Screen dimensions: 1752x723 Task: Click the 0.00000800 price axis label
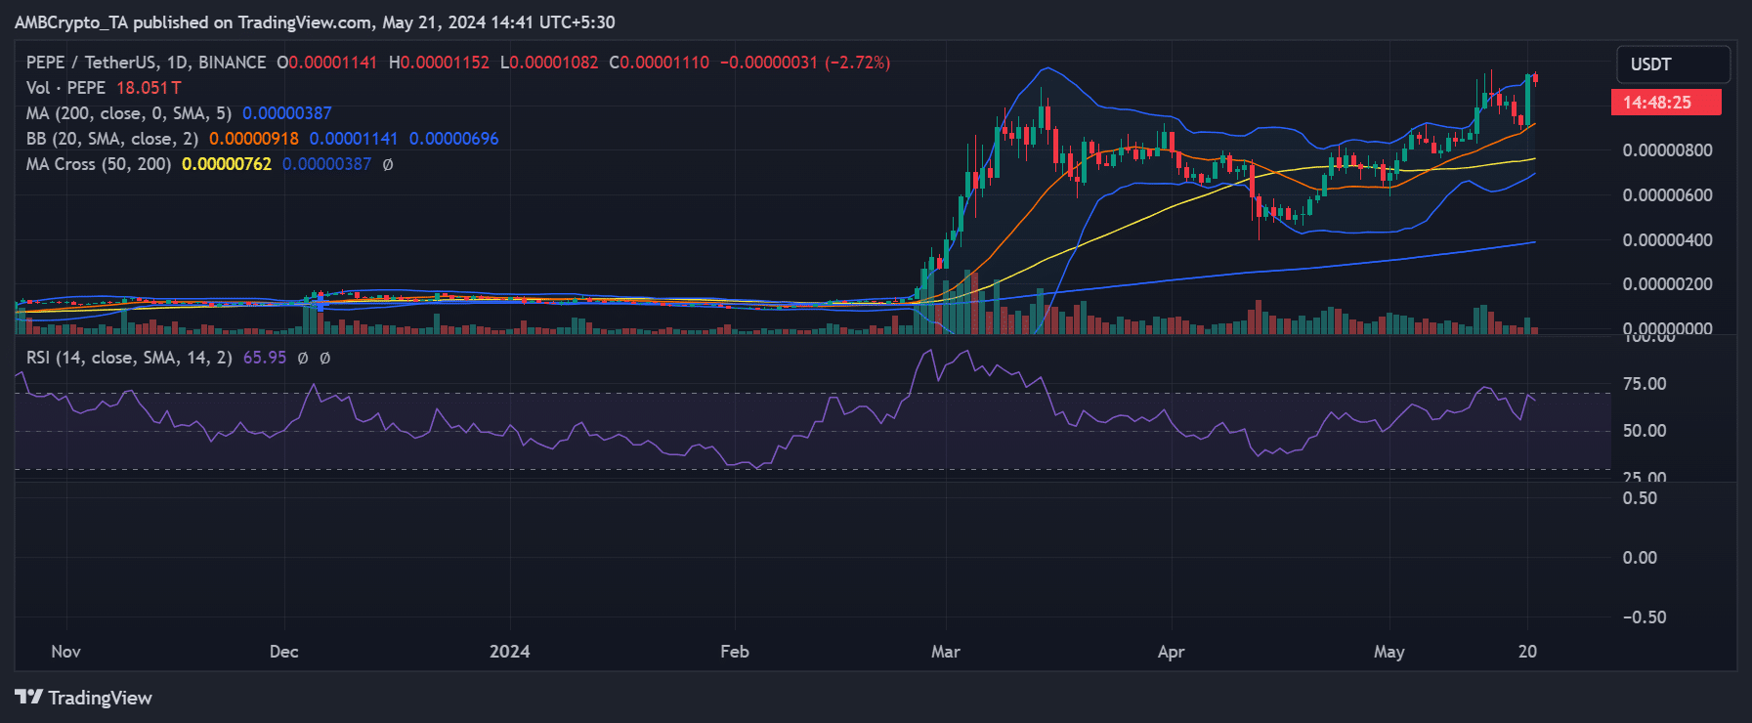point(1667,150)
